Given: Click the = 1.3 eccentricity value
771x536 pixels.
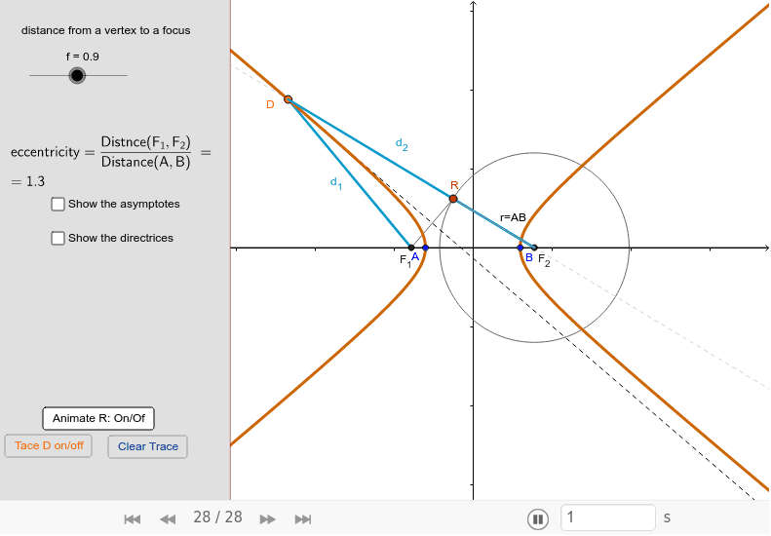Looking at the screenshot, I should (x=28, y=181).
